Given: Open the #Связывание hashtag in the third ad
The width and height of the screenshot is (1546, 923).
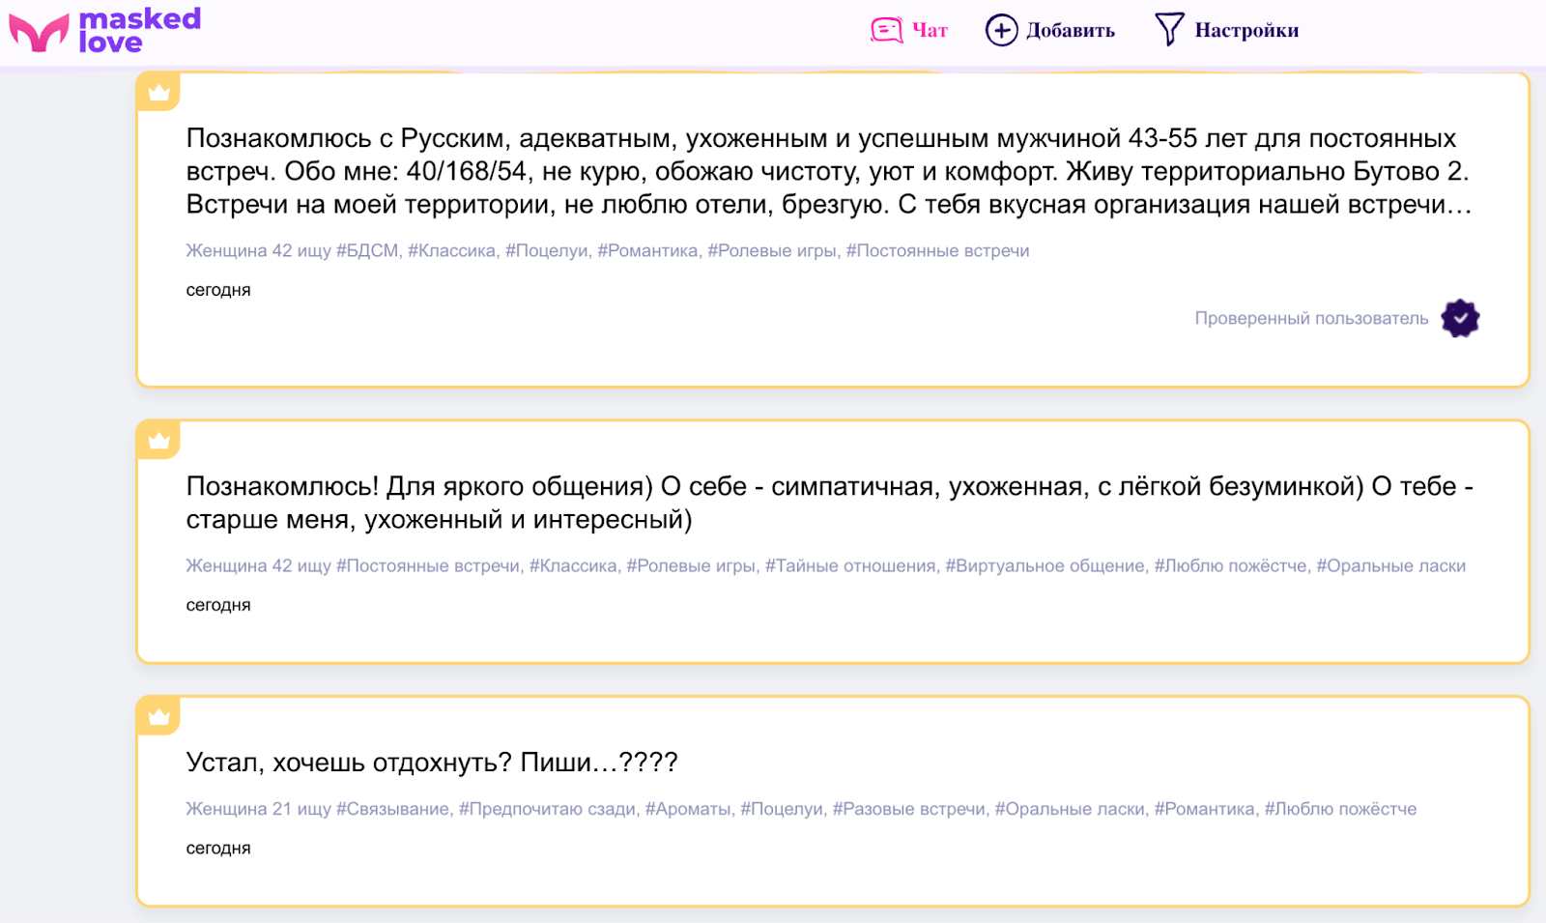Looking at the screenshot, I should [x=395, y=808].
